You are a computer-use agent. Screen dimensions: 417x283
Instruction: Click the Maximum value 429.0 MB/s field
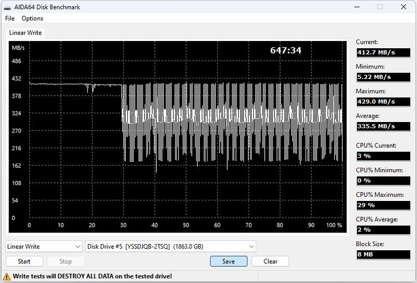tap(383, 102)
